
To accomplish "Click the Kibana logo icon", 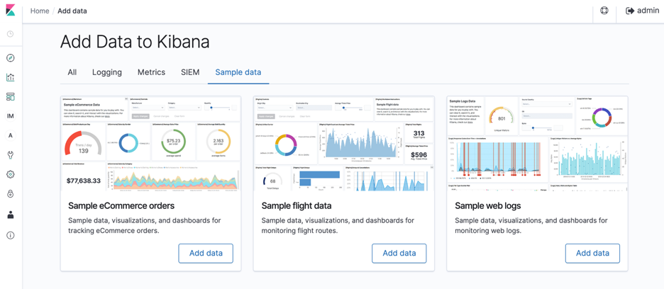I will click(11, 11).
